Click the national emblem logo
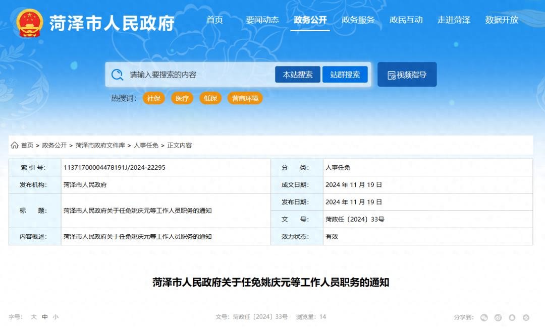Viewport: 545px width, 332px height. [x=30, y=23]
